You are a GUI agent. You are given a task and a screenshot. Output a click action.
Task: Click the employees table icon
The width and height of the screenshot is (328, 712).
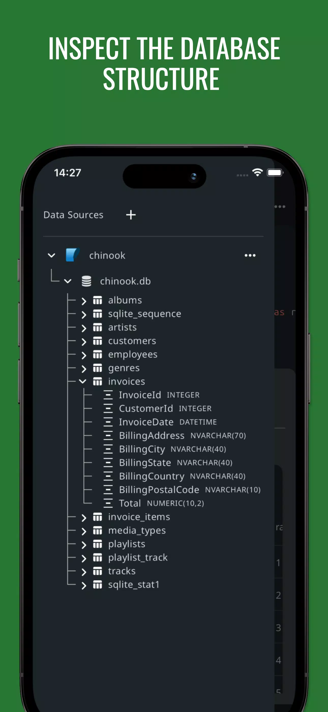click(97, 354)
